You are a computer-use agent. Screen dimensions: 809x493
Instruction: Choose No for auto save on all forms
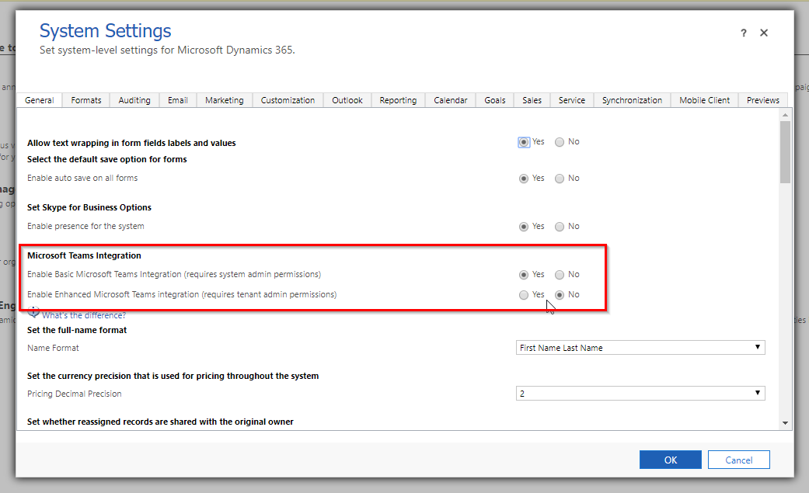[560, 179]
